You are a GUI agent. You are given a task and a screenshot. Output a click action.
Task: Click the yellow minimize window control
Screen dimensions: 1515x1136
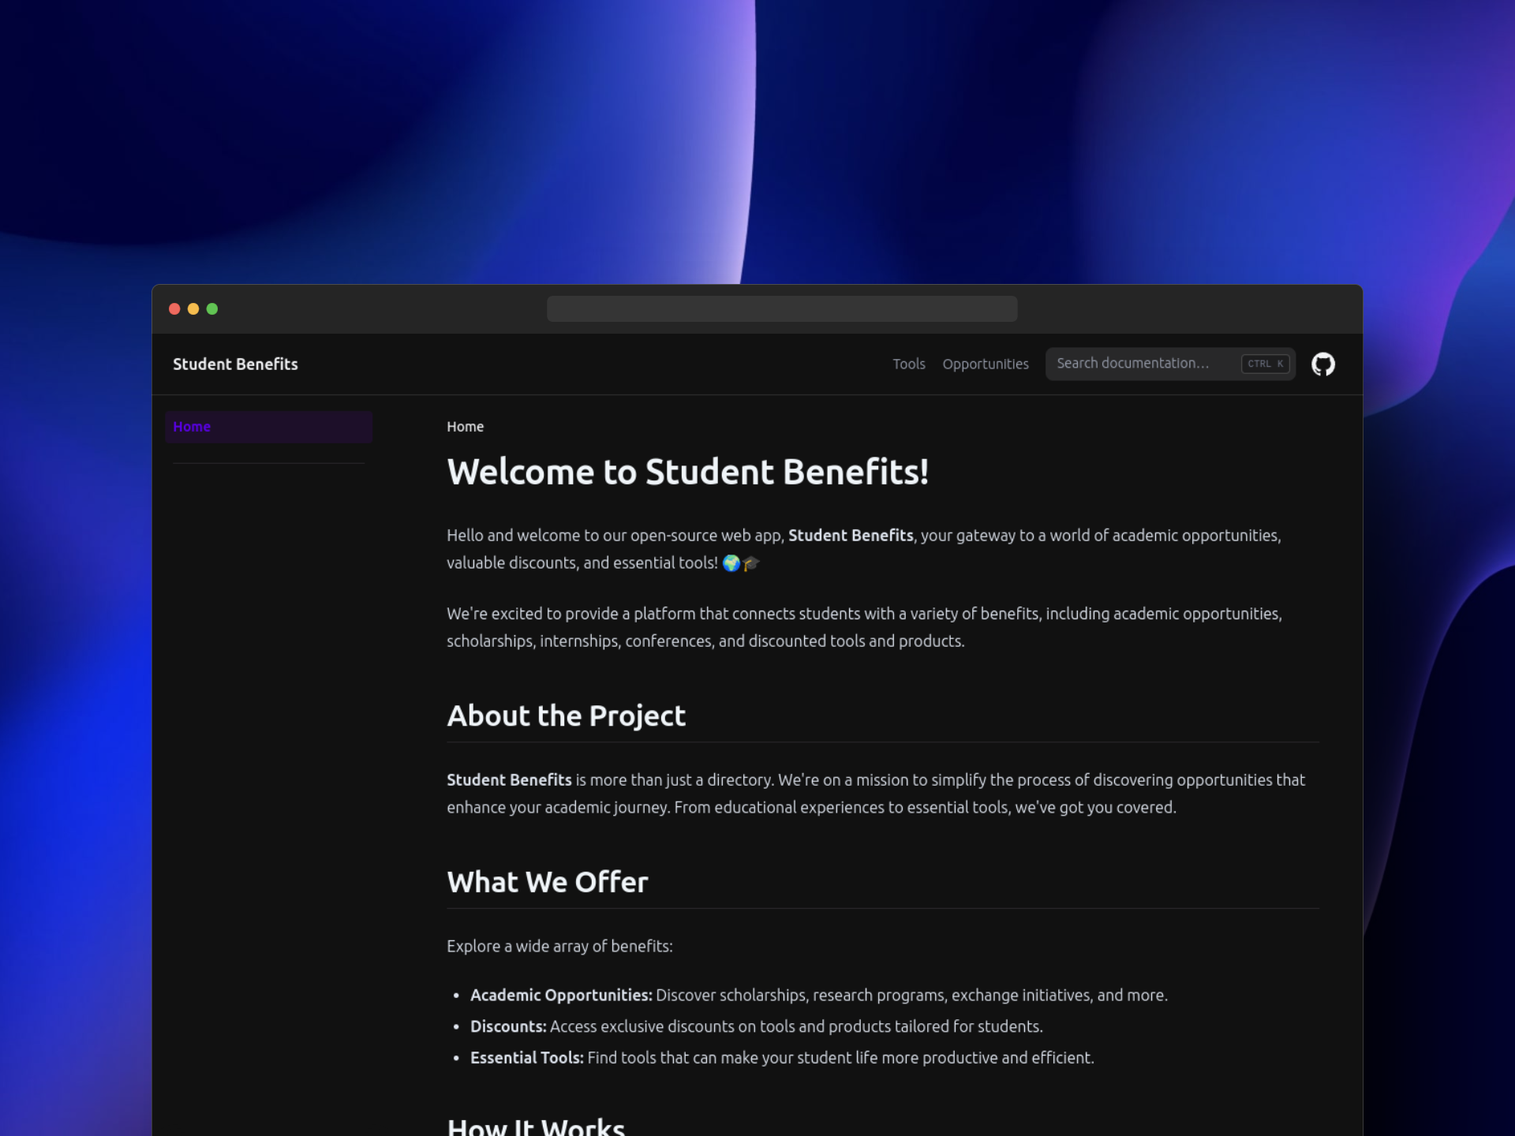point(193,309)
